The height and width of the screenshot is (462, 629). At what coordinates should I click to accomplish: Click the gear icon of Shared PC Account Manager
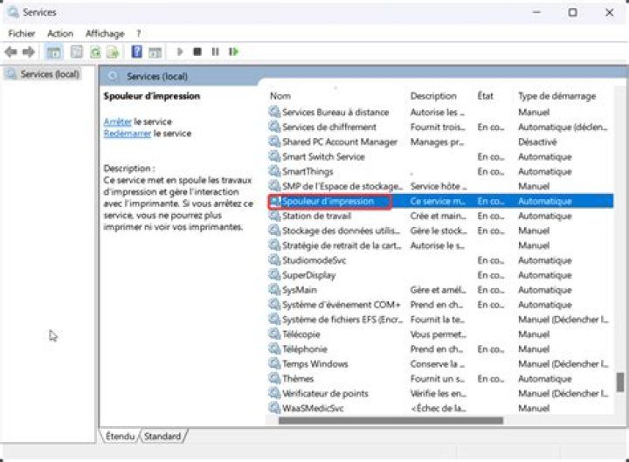click(x=274, y=141)
